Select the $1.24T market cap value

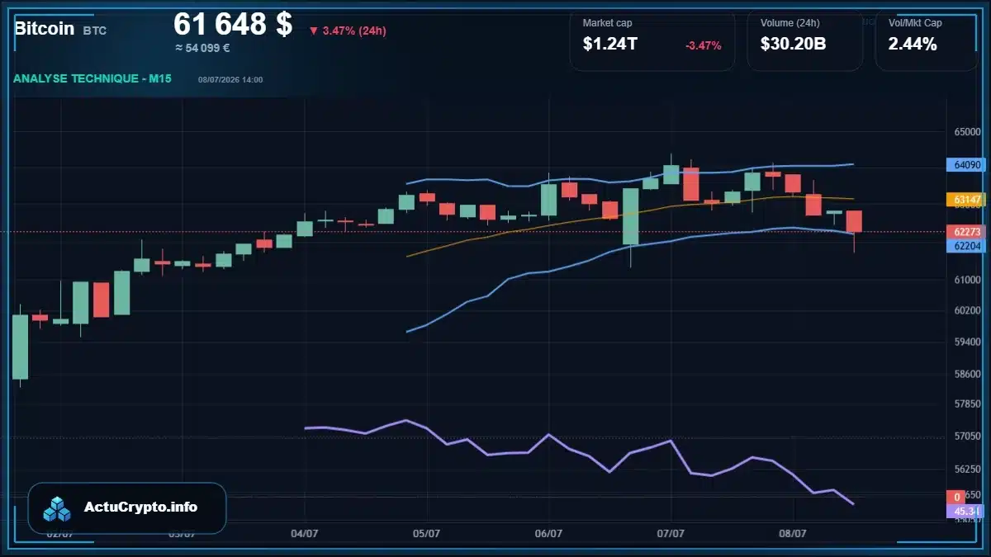609,45
